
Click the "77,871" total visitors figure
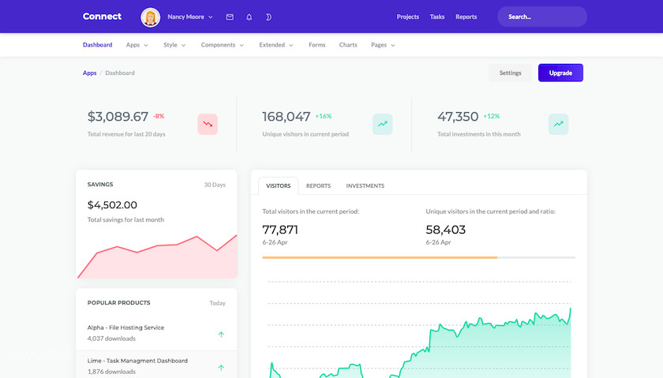point(280,230)
